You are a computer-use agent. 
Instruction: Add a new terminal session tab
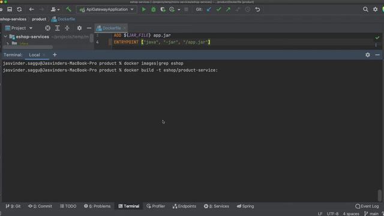click(55, 55)
